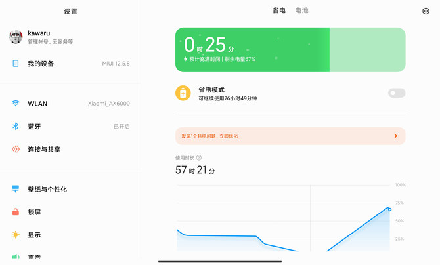Tap the 蓝牙 Bluetooth icon
Screen dimensions: 440x265
(16, 126)
